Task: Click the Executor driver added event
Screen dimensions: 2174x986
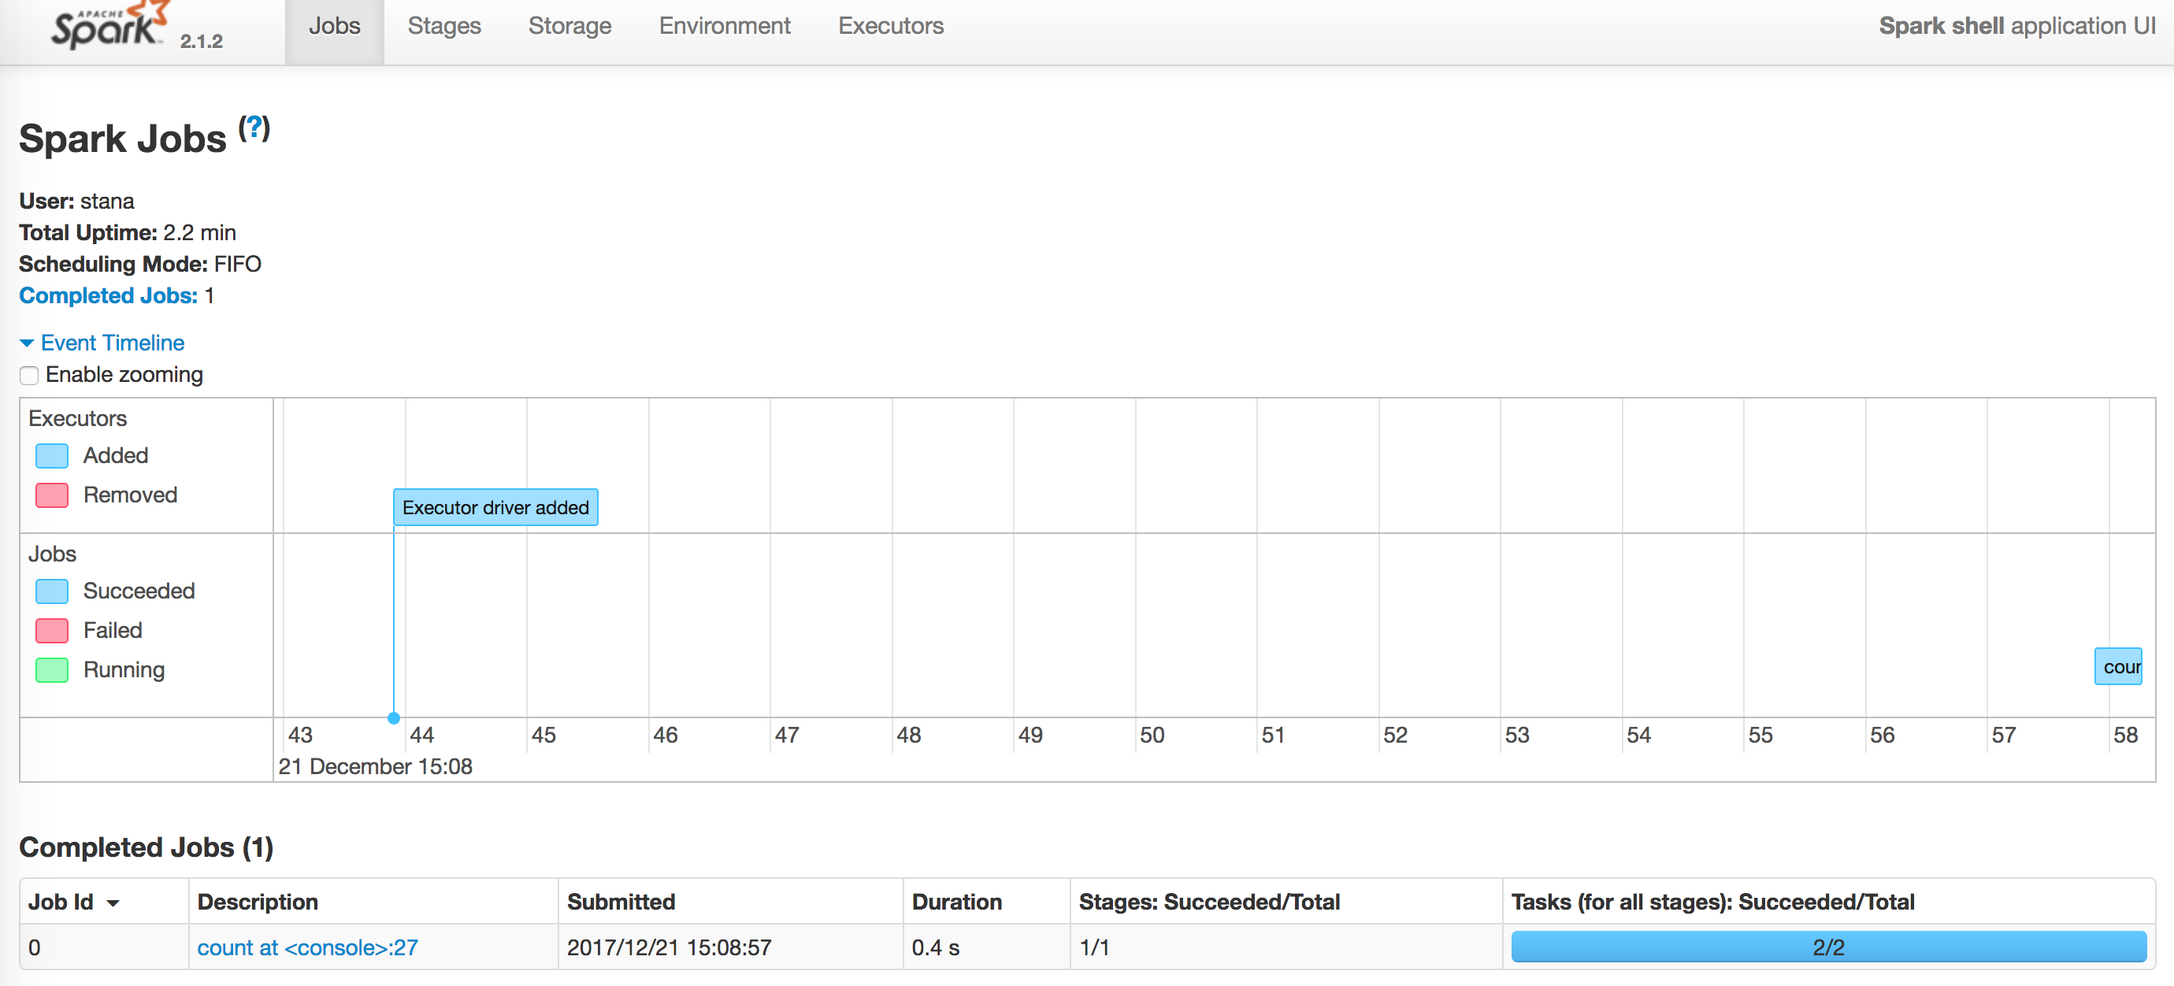Action: tap(495, 508)
